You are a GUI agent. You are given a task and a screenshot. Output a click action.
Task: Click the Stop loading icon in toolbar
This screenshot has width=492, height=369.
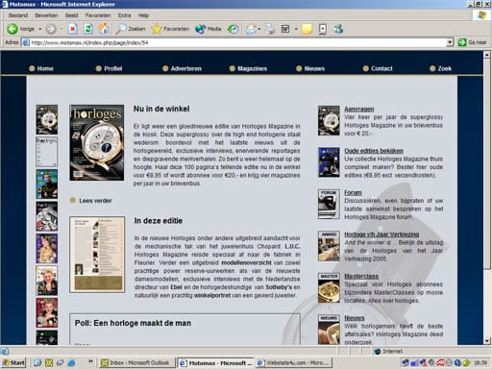coord(73,29)
